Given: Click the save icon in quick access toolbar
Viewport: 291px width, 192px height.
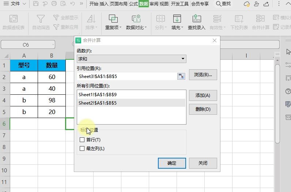Looking at the screenshot, I should point(35,4).
